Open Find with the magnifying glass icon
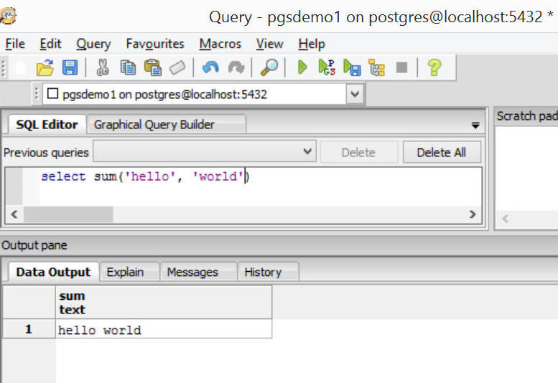 click(x=269, y=67)
